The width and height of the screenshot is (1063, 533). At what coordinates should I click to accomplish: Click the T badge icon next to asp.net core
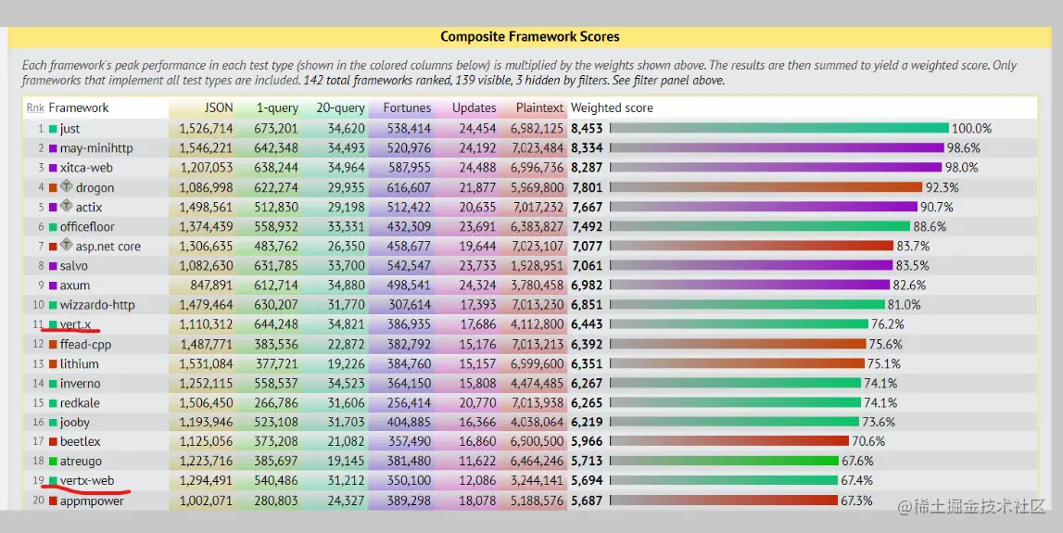pos(67,245)
